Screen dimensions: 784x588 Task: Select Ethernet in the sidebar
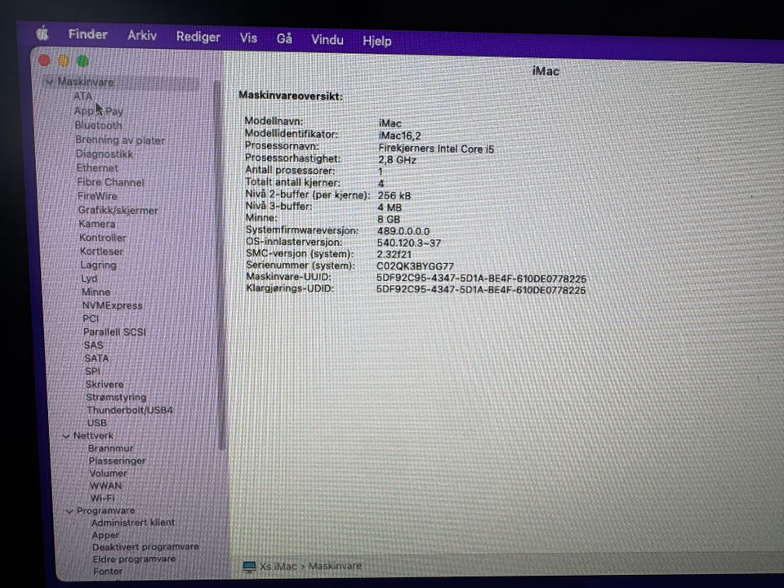(x=97, y=168)
